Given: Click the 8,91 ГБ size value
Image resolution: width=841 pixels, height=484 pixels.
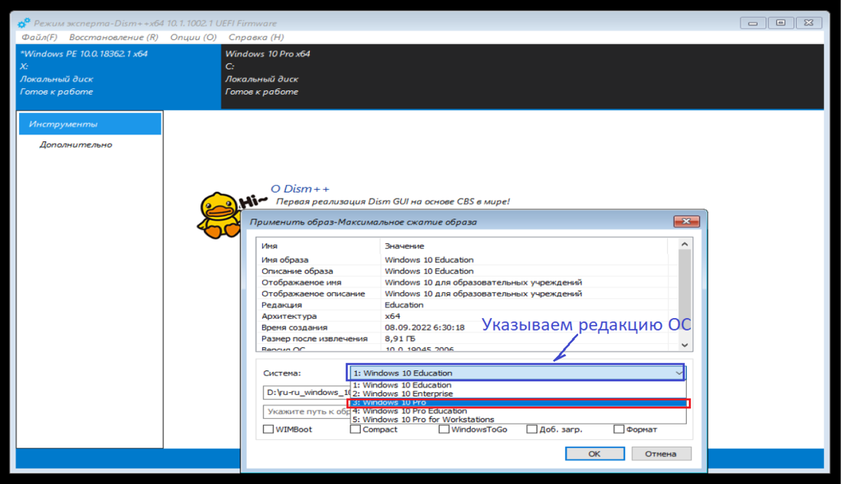Looking at the screenshot, I should [399, 338].
